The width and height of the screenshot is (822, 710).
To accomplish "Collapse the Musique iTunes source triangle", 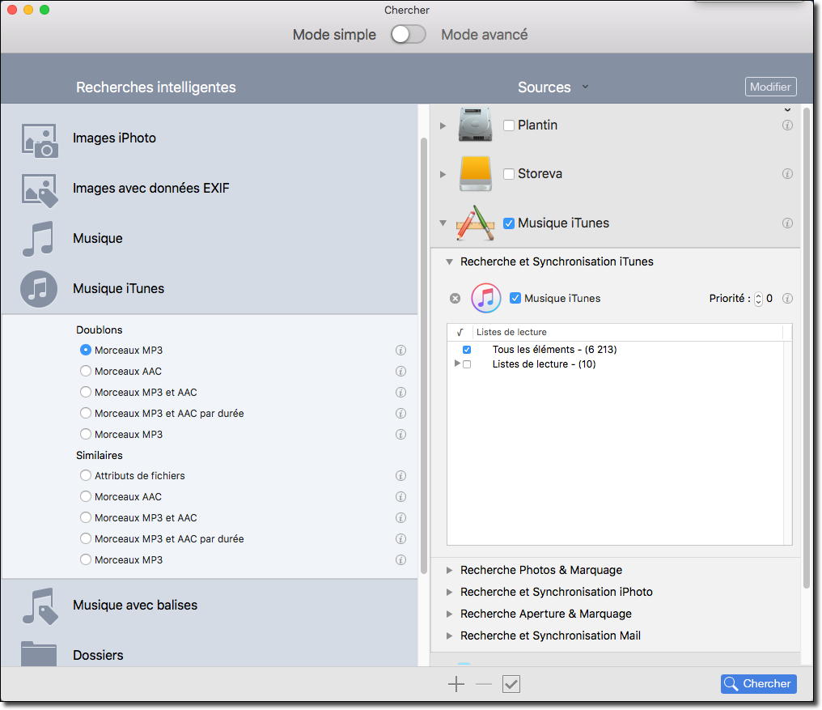I will click(443, 223).
